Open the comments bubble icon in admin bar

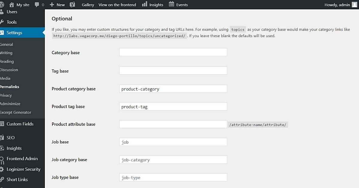click(37, 4)
